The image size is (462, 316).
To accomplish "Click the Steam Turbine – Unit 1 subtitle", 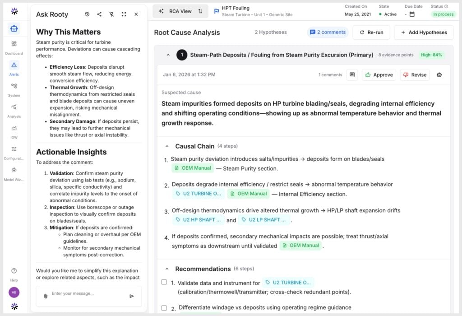I will pyautogui.click(x=257, y=15).
